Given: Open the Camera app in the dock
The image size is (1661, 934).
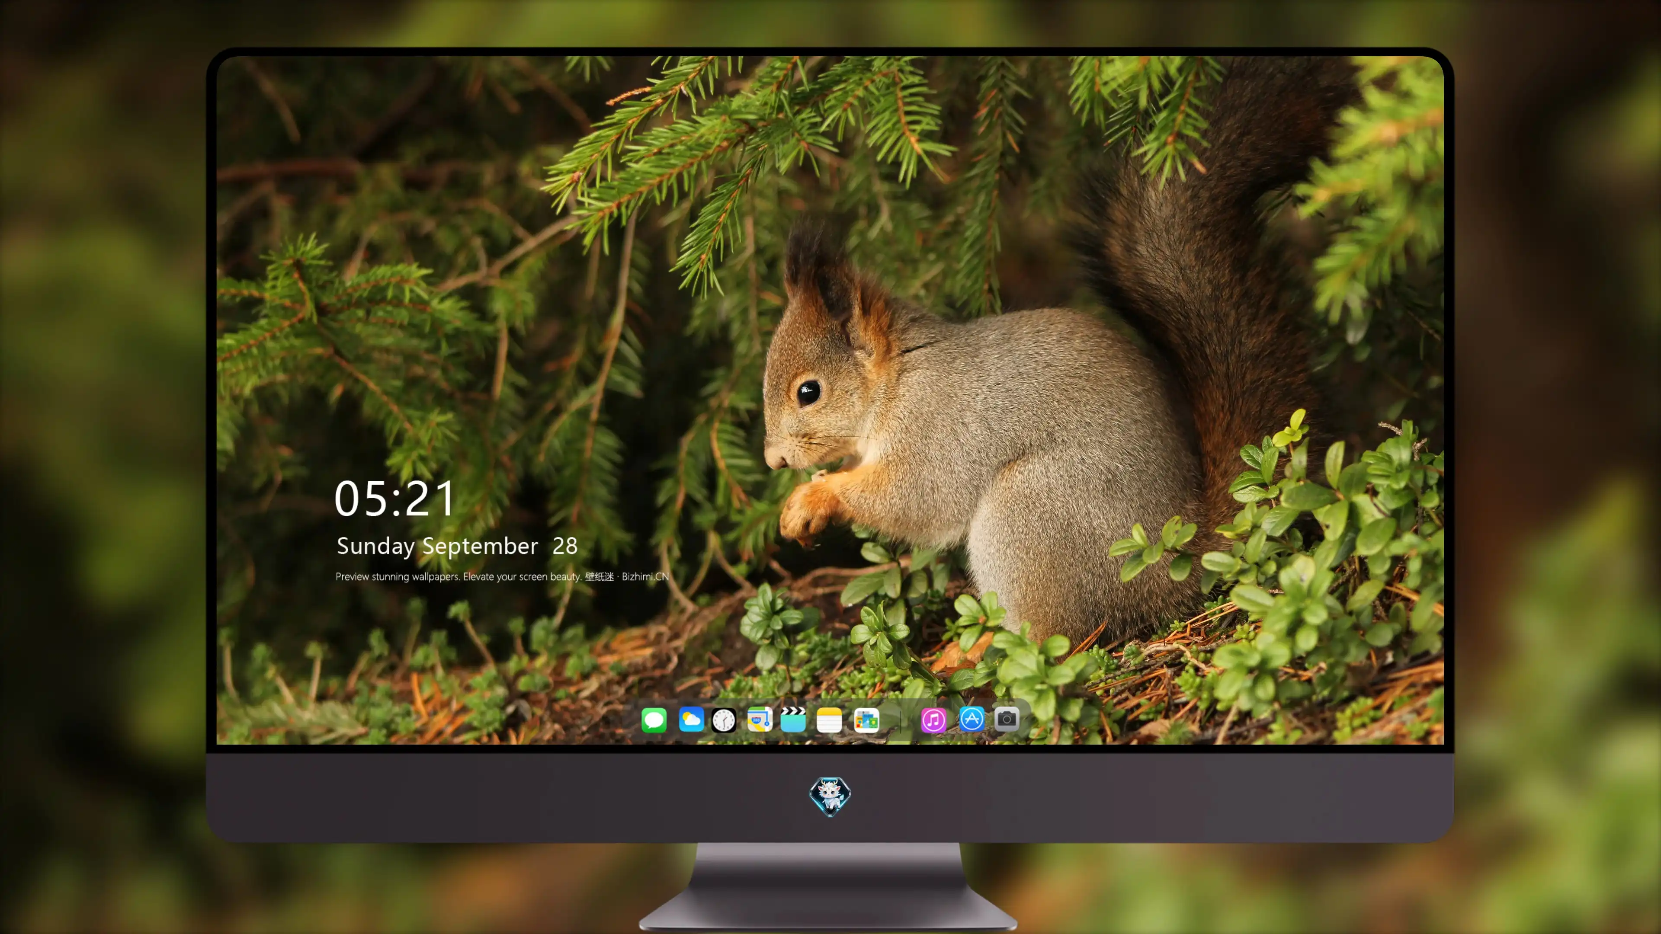Looking at the screenshot, I should click(x=1006, y=719).
